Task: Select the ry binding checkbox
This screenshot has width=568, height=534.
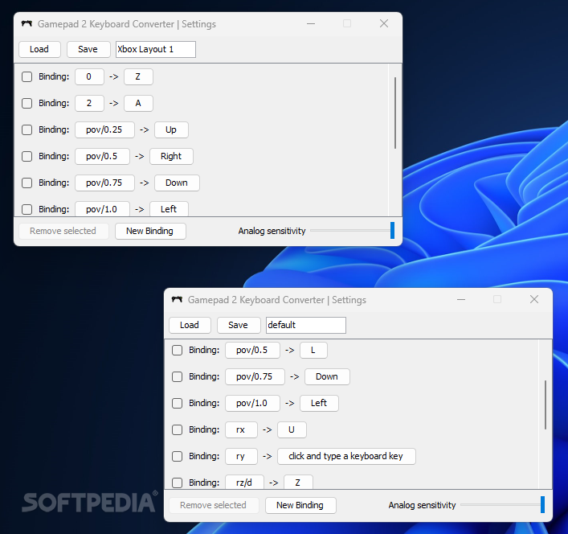Action: point(177,456)
